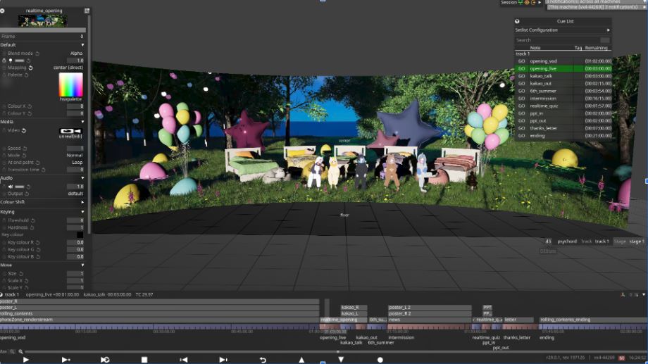The width and height of the screenshot is (648, 364).
Task: Click the pin icon on realtime_opening editor
Action: tap(87, 11)
